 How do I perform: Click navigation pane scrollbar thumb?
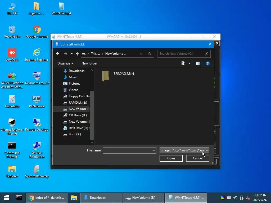point(92,115)
